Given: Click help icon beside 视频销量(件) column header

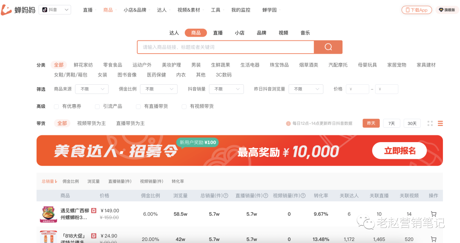Looking at the screenshot, I should pos(303,196).
